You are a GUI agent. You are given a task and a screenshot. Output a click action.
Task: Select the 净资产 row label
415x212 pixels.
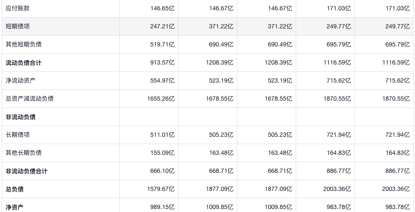click(15, 207)
